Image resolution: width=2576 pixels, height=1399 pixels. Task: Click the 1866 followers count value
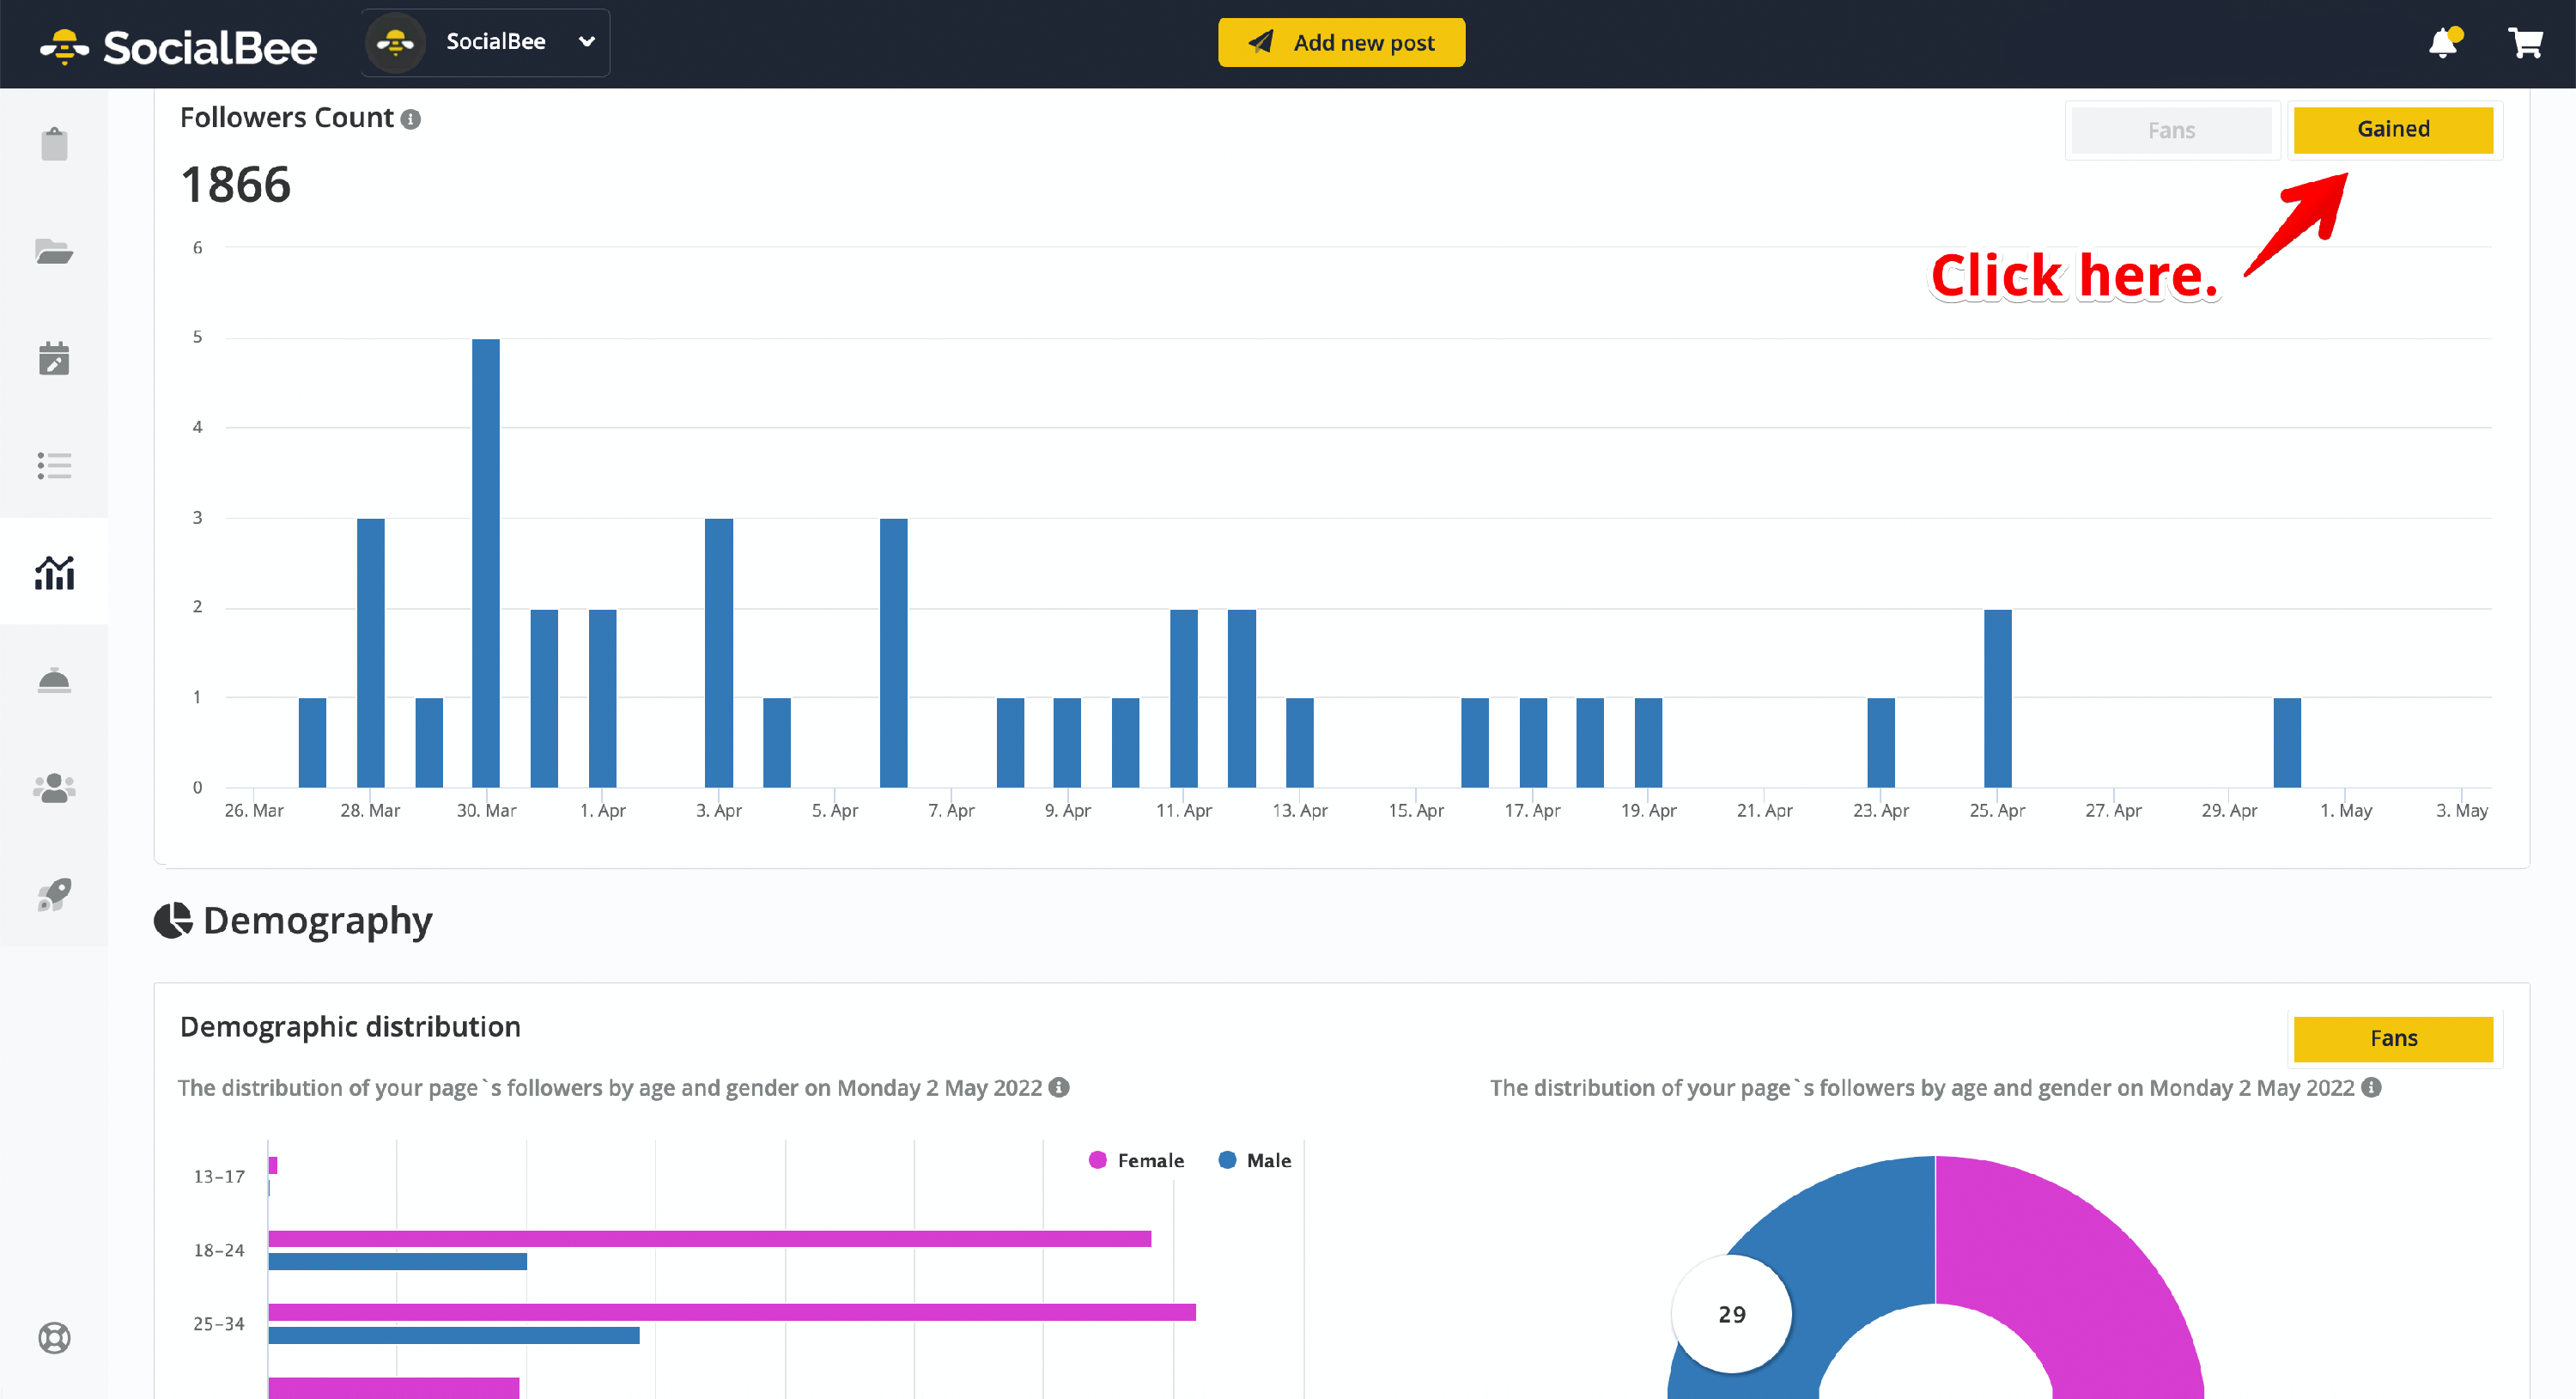pos(236,185)
